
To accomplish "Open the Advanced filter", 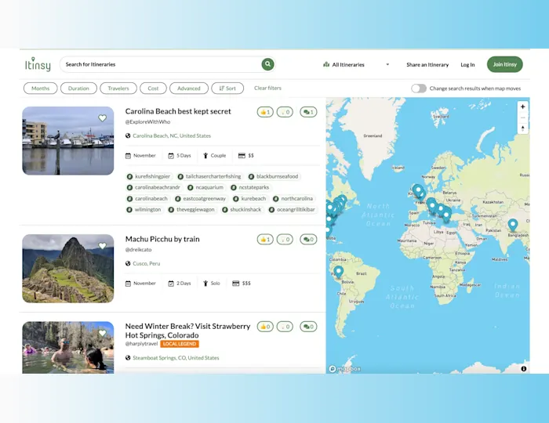I will pos(189,89).
